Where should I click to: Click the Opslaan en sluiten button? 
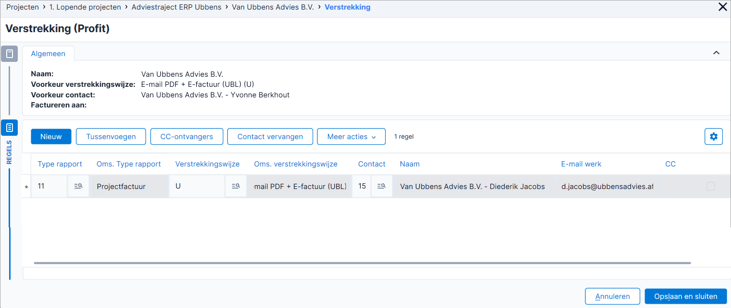tap(685, 296)
